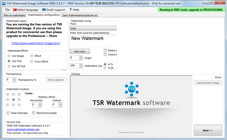The image size is (227, 140).
Task: Select top-right watermark location
Action: (x=19, y=94)
